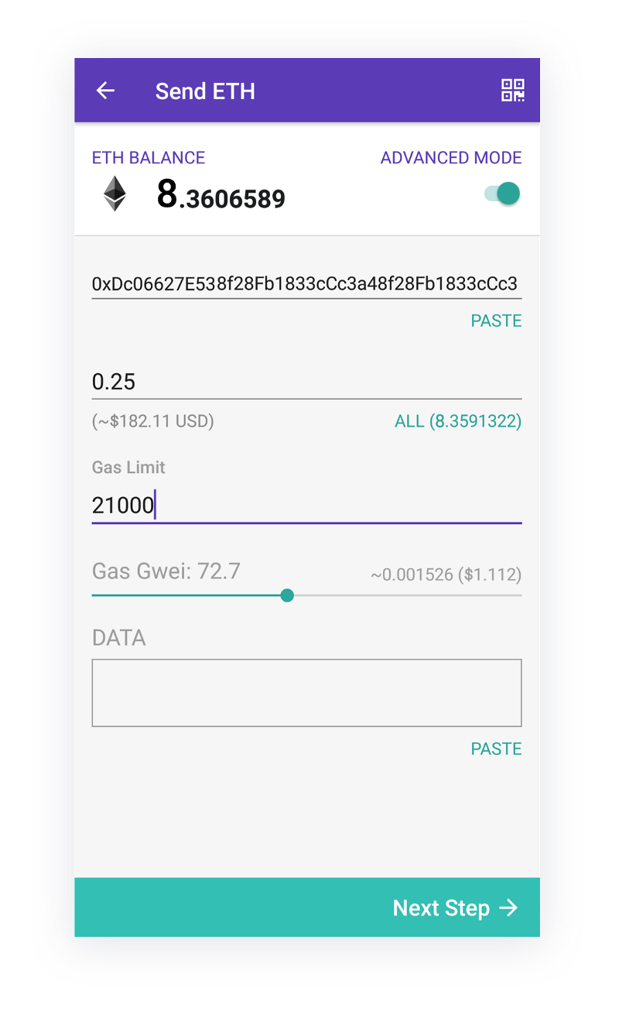Click the ~0.001526 ($1.112) fee estimate

click(x=446, y=575)
